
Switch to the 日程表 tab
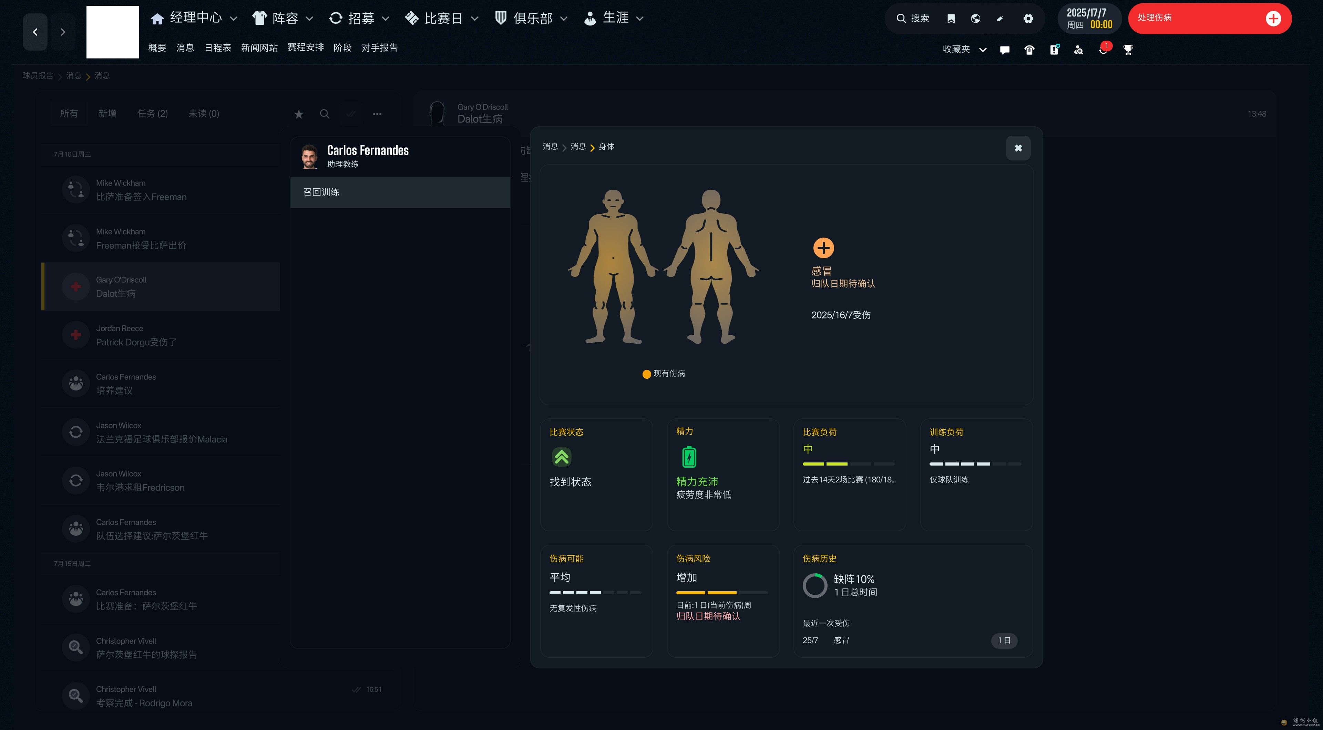(217, 48)
